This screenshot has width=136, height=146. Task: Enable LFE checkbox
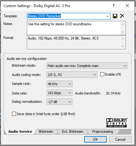[x=102, y=74]
